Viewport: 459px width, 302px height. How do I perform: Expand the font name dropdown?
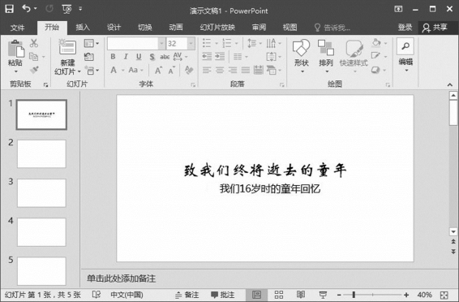pyautogui.click(x=161, y=44)
